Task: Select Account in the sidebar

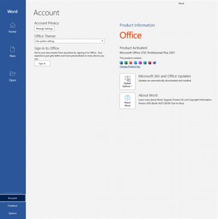Action: tap(13, 198)
